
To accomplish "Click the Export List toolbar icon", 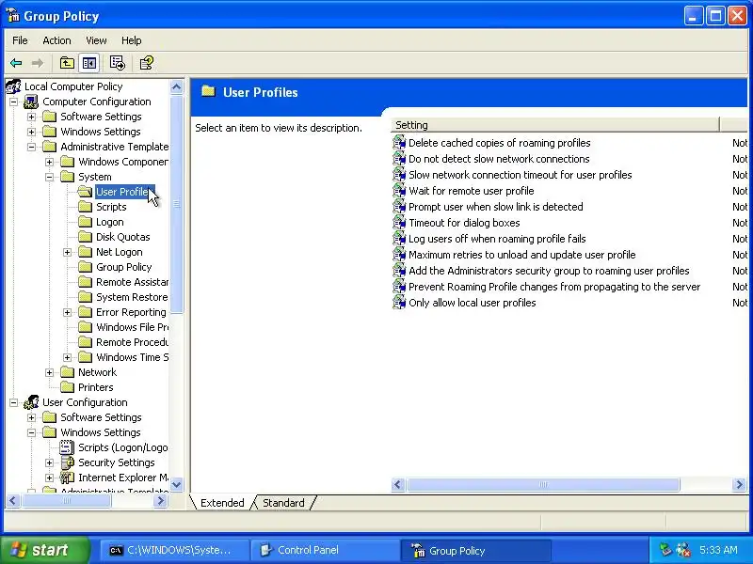I will pos(117,63).
